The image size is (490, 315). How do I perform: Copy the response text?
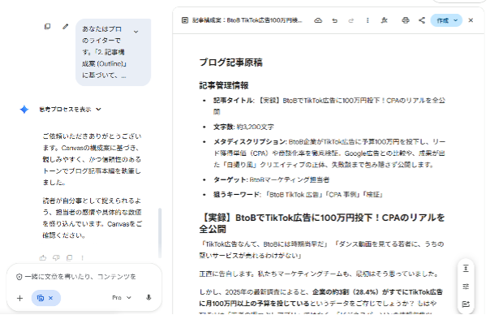pos(70,257)
